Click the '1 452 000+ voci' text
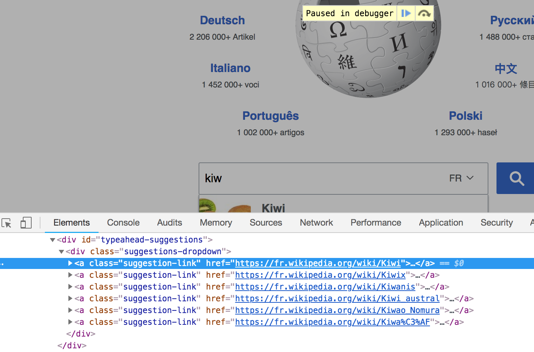The height and width of the screenshot is (352, 534). pos(230,85)
